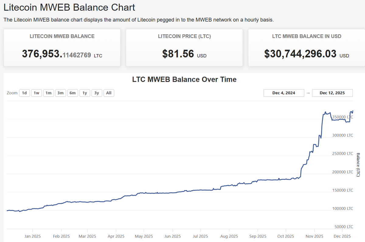Select the 6m zoom preset
The width and height of the screenshot is (365, 242).
72,93
